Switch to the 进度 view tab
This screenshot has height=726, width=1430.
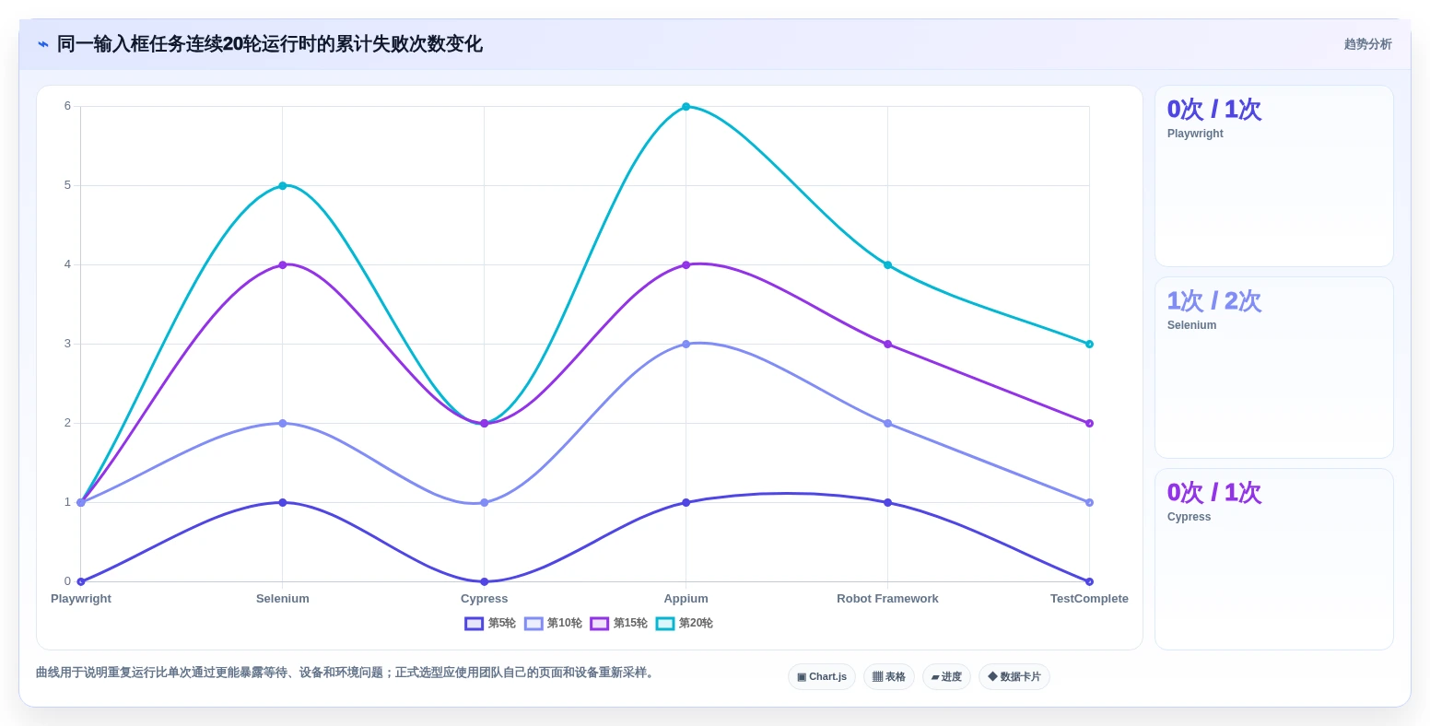pyautogui.click(x=946, y=677)
